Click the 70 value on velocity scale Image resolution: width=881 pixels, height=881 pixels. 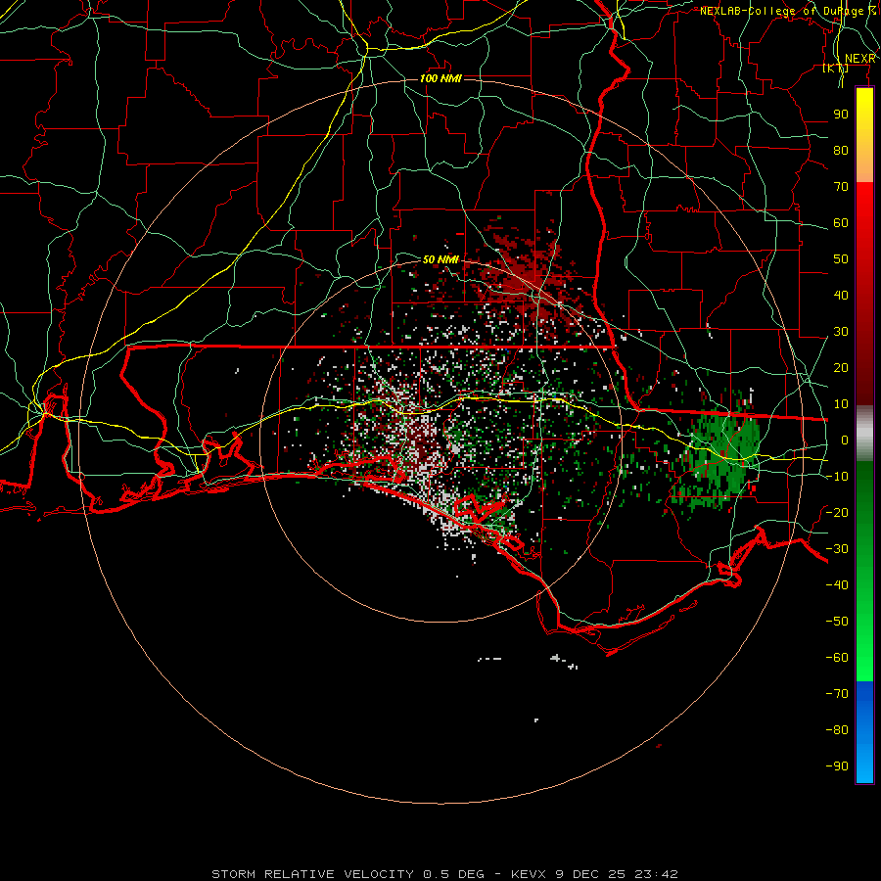tap(841, 187)
